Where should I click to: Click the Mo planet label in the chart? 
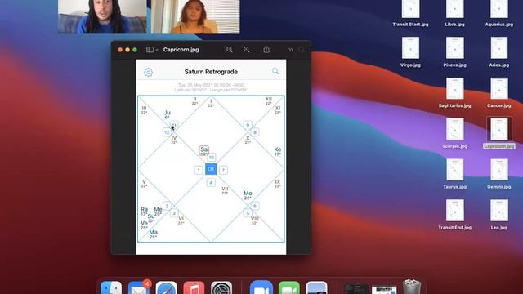248,194
